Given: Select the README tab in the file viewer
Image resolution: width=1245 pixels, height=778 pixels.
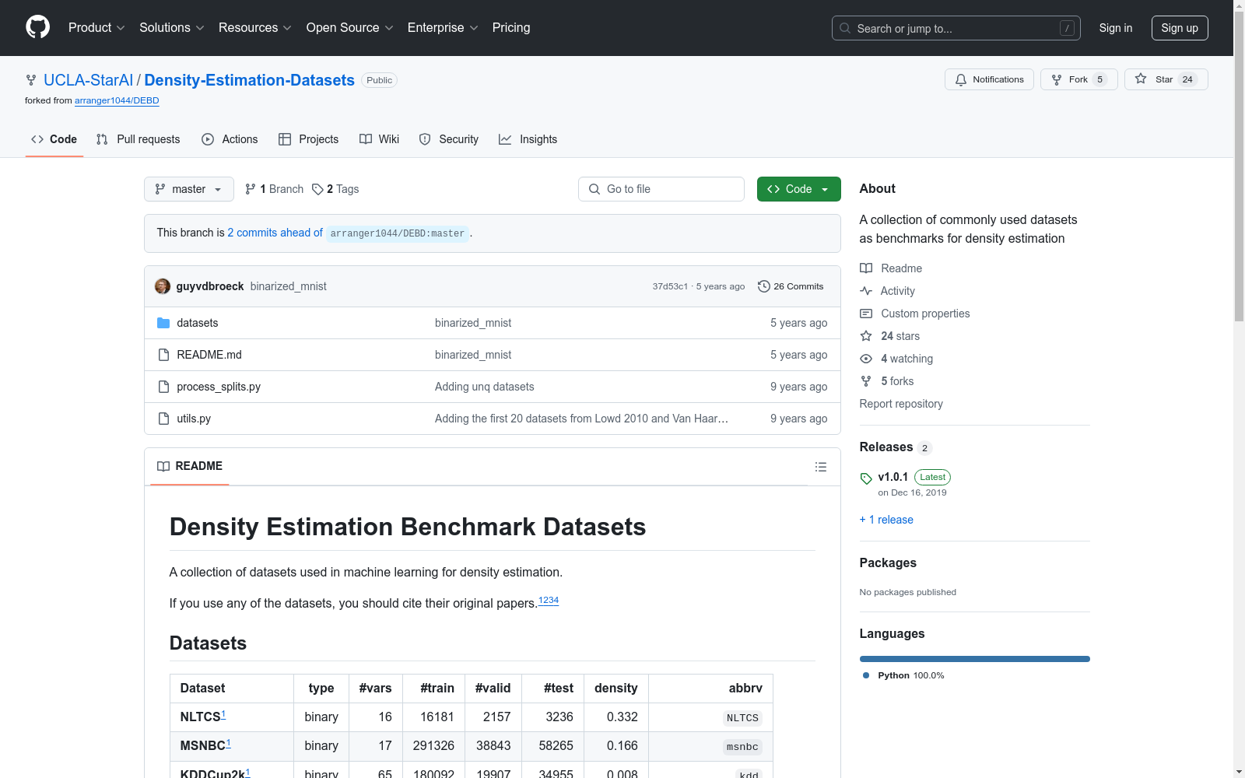Looking at the screenshot, I should (190, 466).
